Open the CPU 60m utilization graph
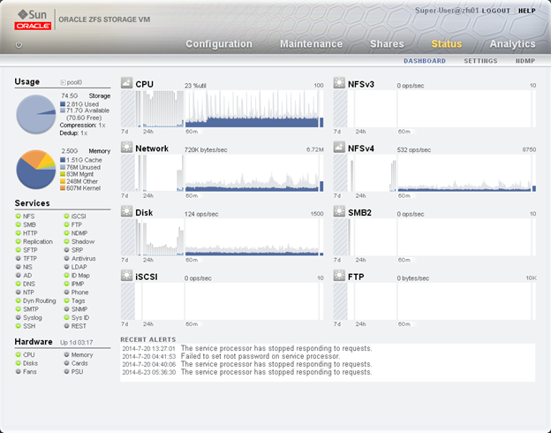Viewport: 551px width, 433px height. [252, 109]
